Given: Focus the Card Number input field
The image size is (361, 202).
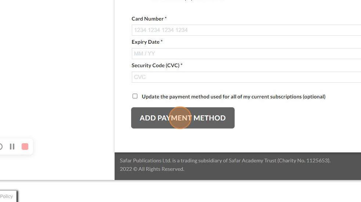Looking at the screenshot, I should coord(246,30).
